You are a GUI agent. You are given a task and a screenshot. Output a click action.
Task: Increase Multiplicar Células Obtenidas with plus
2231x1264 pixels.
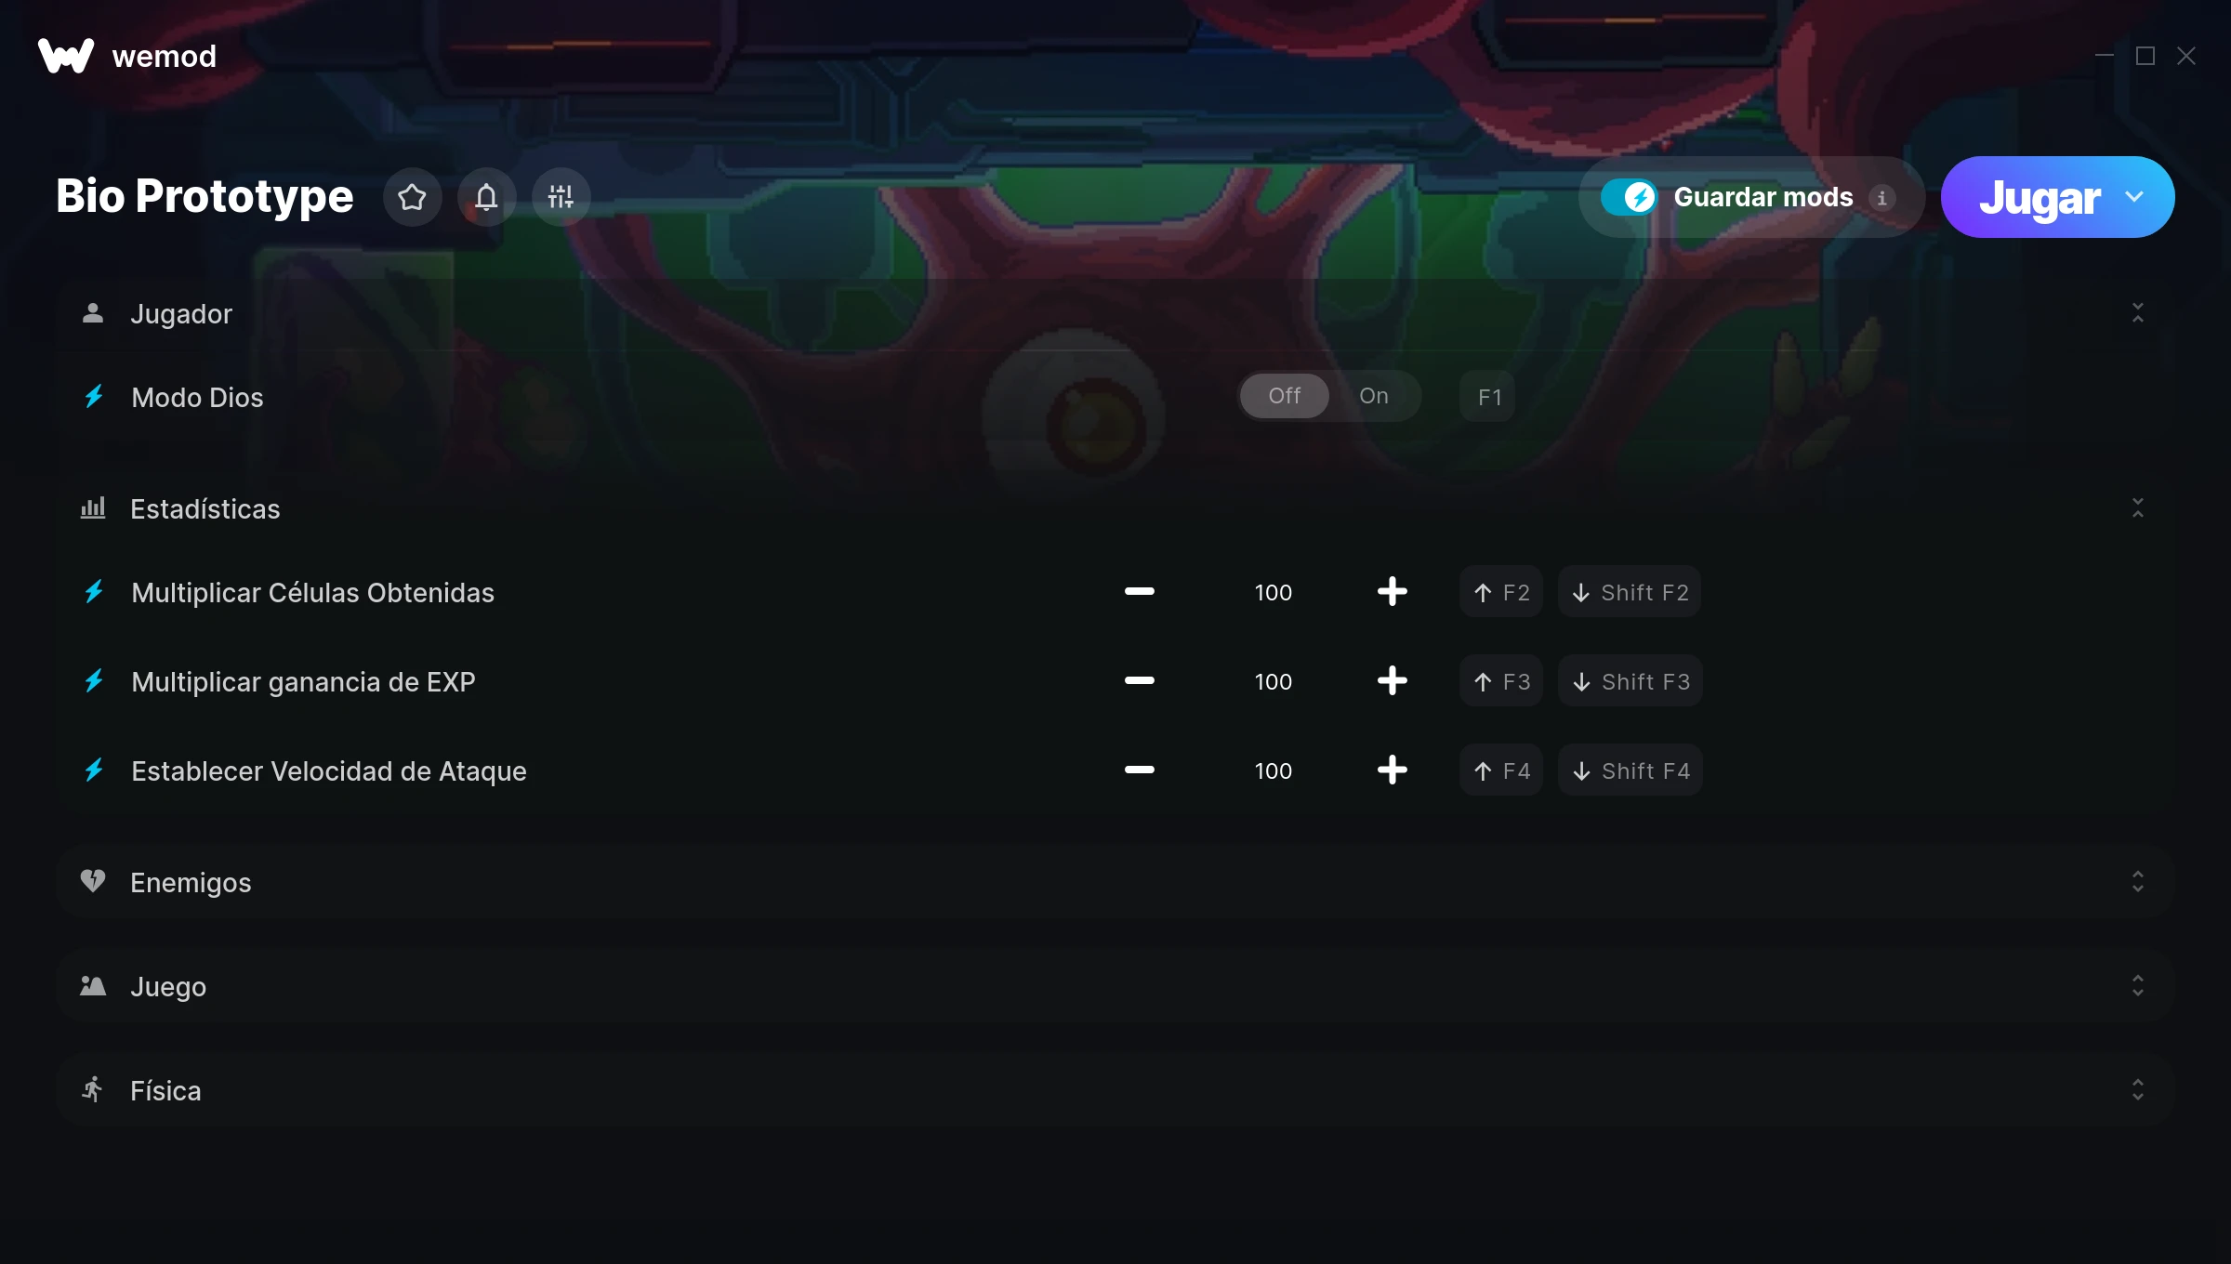(1392, 592)
